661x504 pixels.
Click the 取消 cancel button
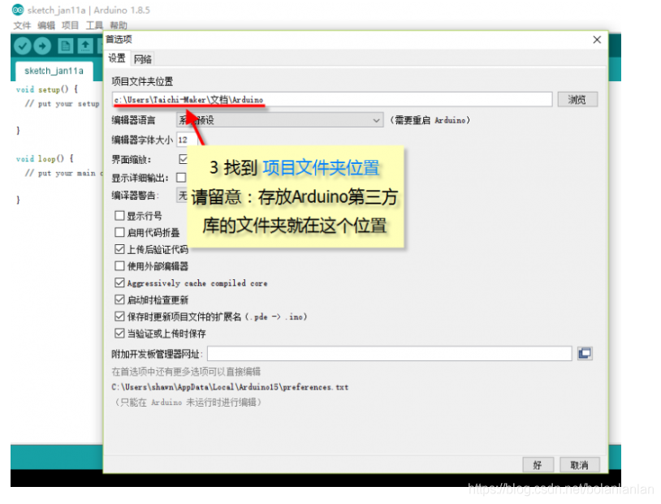(579, 465)
